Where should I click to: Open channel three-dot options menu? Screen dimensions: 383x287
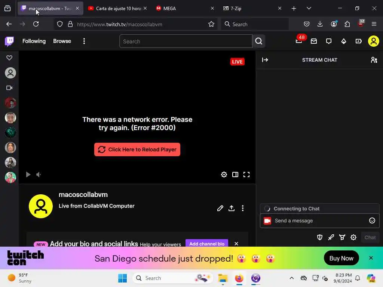pyautogui.click(x=242, y=208)
